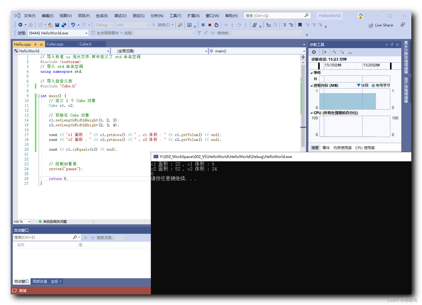Open the Debug configuration dropdown
This screenshot has height=305, width=422.
click(x=104, y=25)
